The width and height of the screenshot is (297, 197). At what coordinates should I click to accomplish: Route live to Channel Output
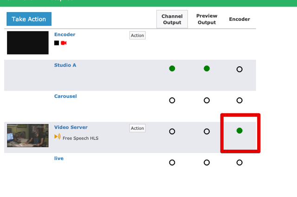[x=172, y=162]
